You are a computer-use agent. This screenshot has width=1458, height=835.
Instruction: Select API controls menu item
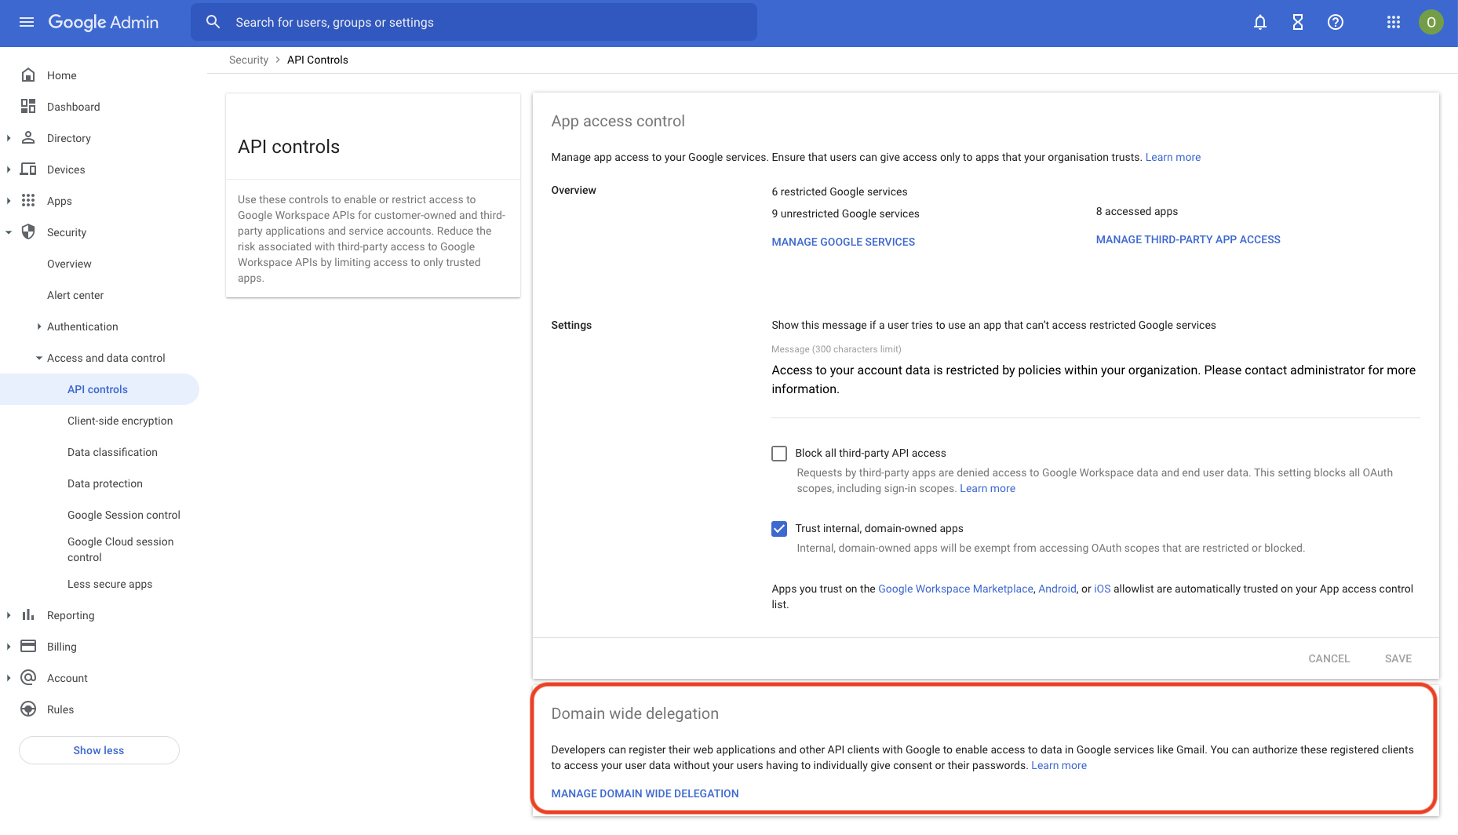pyautogui.click(x=97, y=389)
